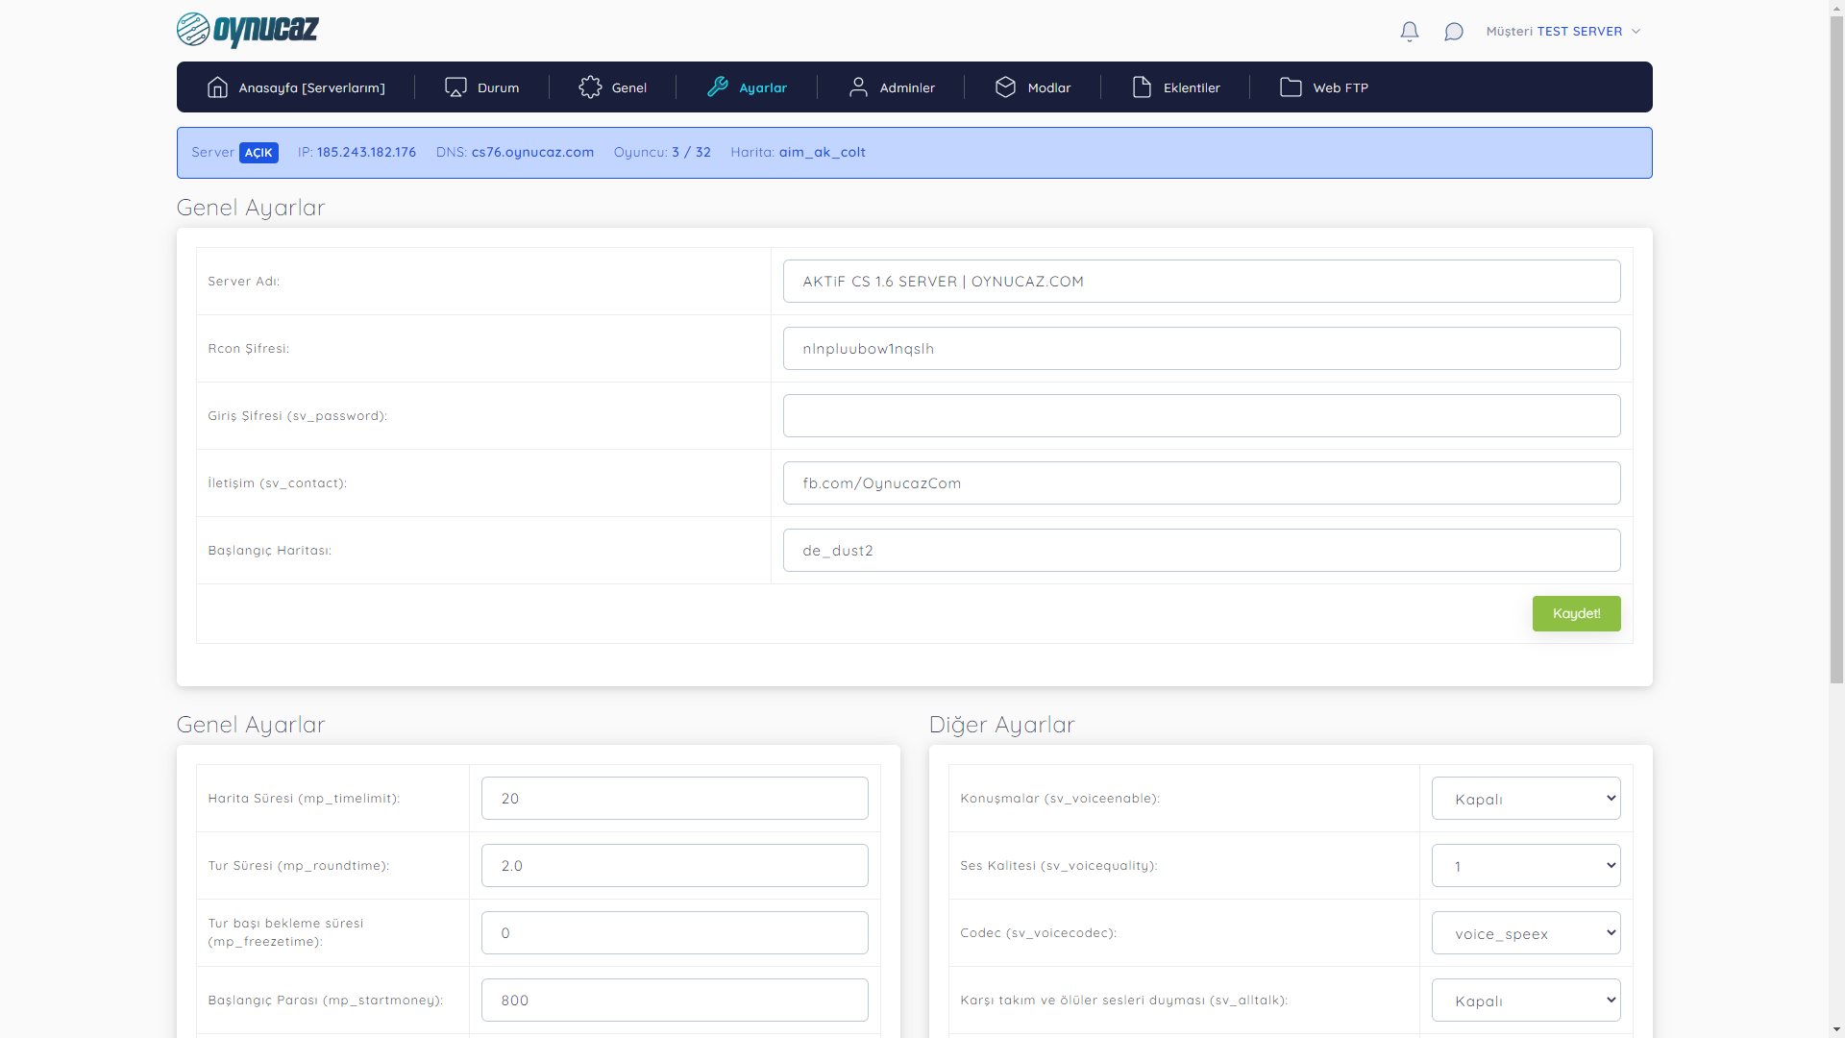This screenshot has width=1845, height=1038.
Task: Open the Eklentiler section
Action: [1176, 87]
